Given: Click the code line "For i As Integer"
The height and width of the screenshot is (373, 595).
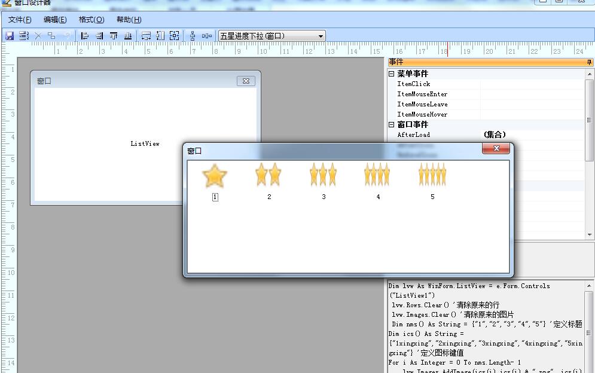Looking at the screenshot, I should tap(454, 363).
